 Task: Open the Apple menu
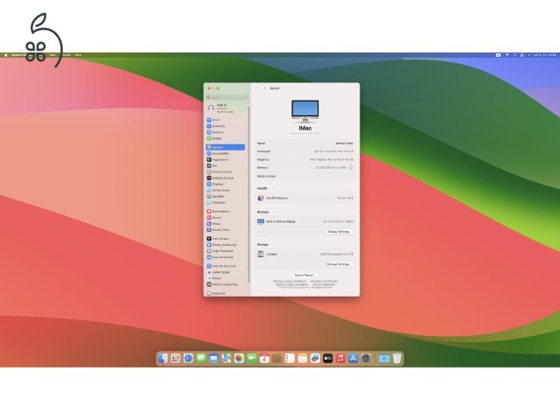click(6, 55)
